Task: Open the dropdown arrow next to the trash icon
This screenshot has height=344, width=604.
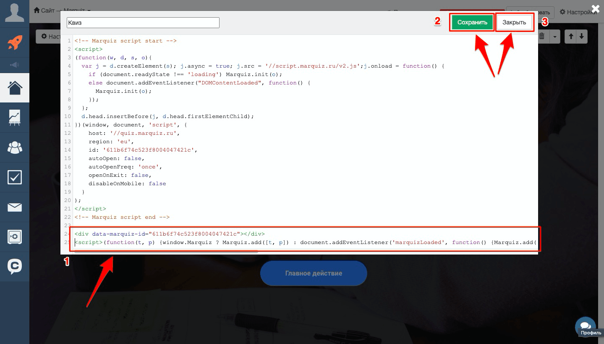Action: 555,37
